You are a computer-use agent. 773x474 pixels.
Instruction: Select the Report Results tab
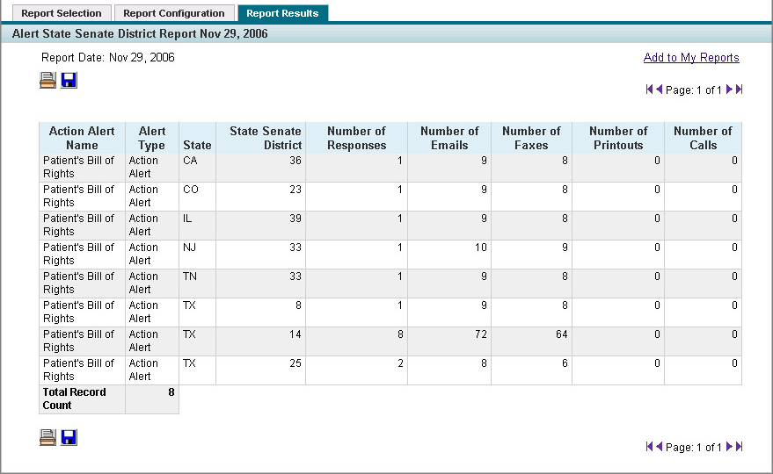coord(282,13)
